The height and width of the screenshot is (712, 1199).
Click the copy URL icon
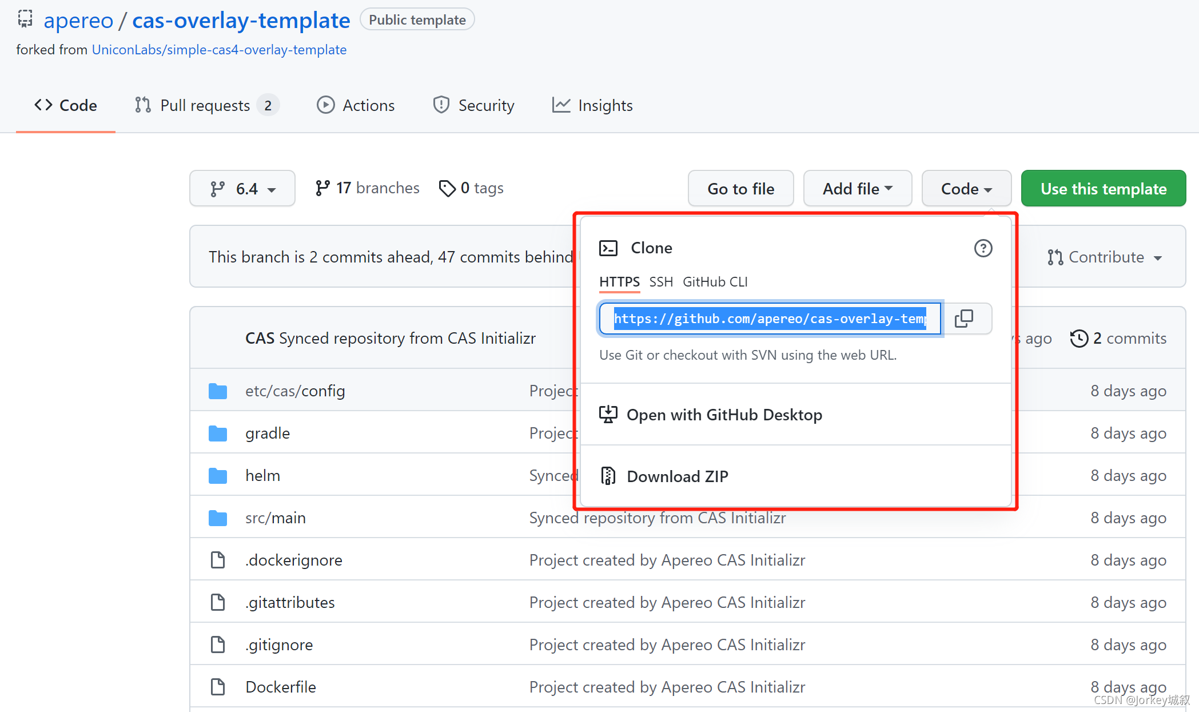[x=965, y=318]
